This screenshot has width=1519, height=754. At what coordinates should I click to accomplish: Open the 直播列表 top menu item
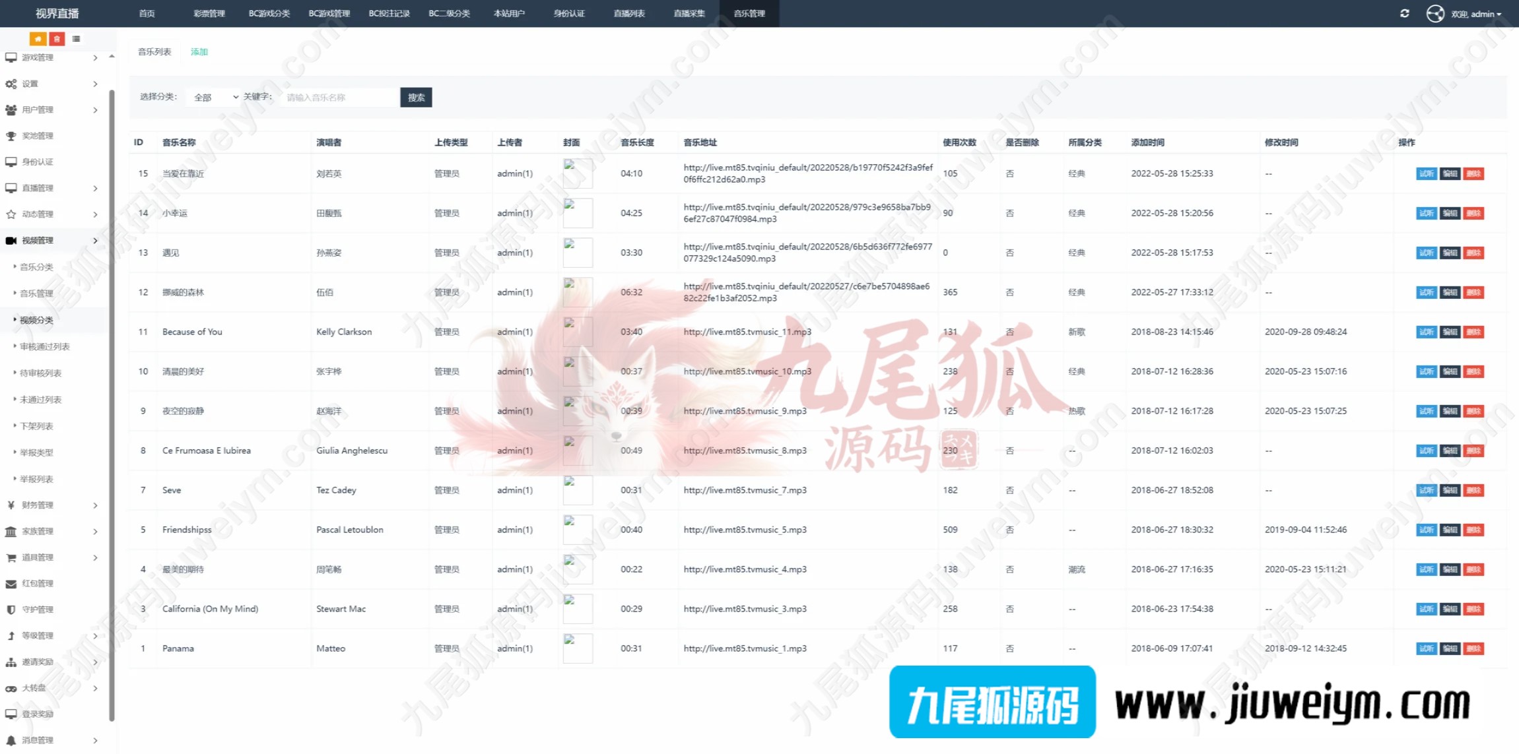point(628,13)
